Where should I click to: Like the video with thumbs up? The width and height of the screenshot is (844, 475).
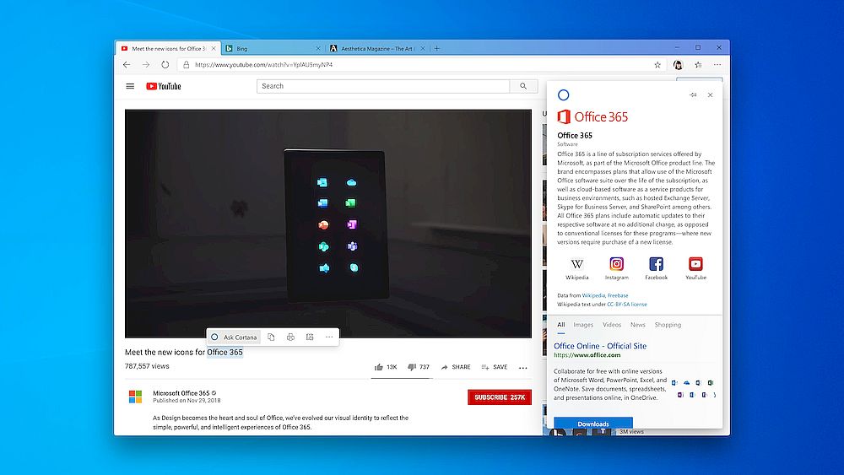coord(380,367)
